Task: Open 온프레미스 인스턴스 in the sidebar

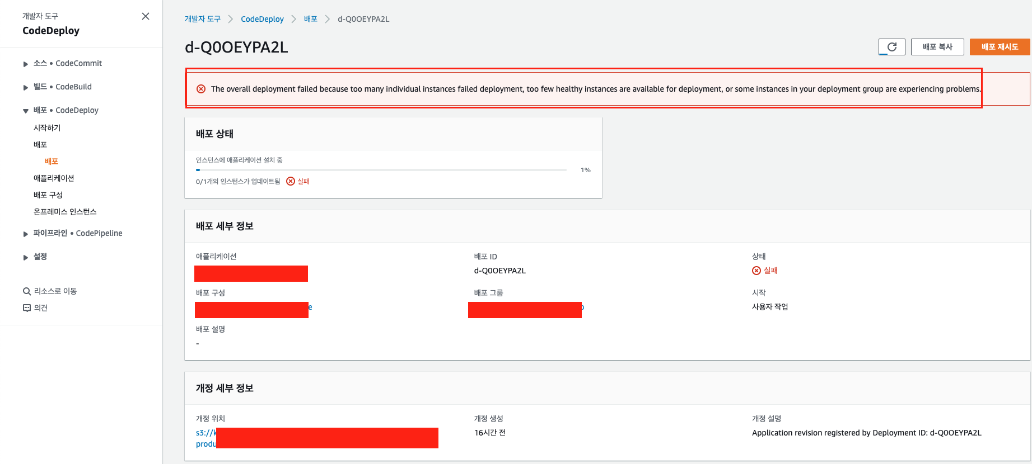Action: tap(65, 212)
